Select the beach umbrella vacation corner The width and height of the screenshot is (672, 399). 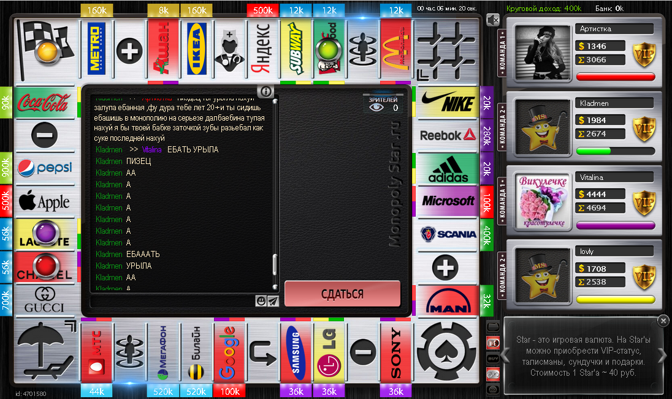click(45, 351)
